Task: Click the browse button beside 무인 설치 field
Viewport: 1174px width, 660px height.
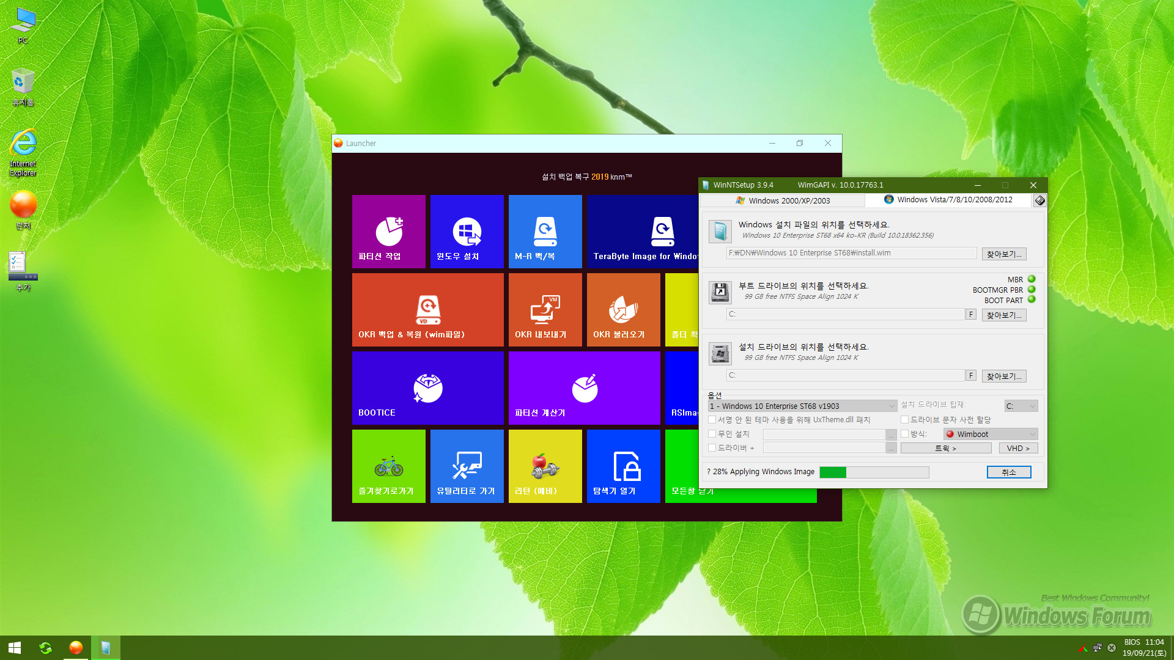Action: coord(892,435)
